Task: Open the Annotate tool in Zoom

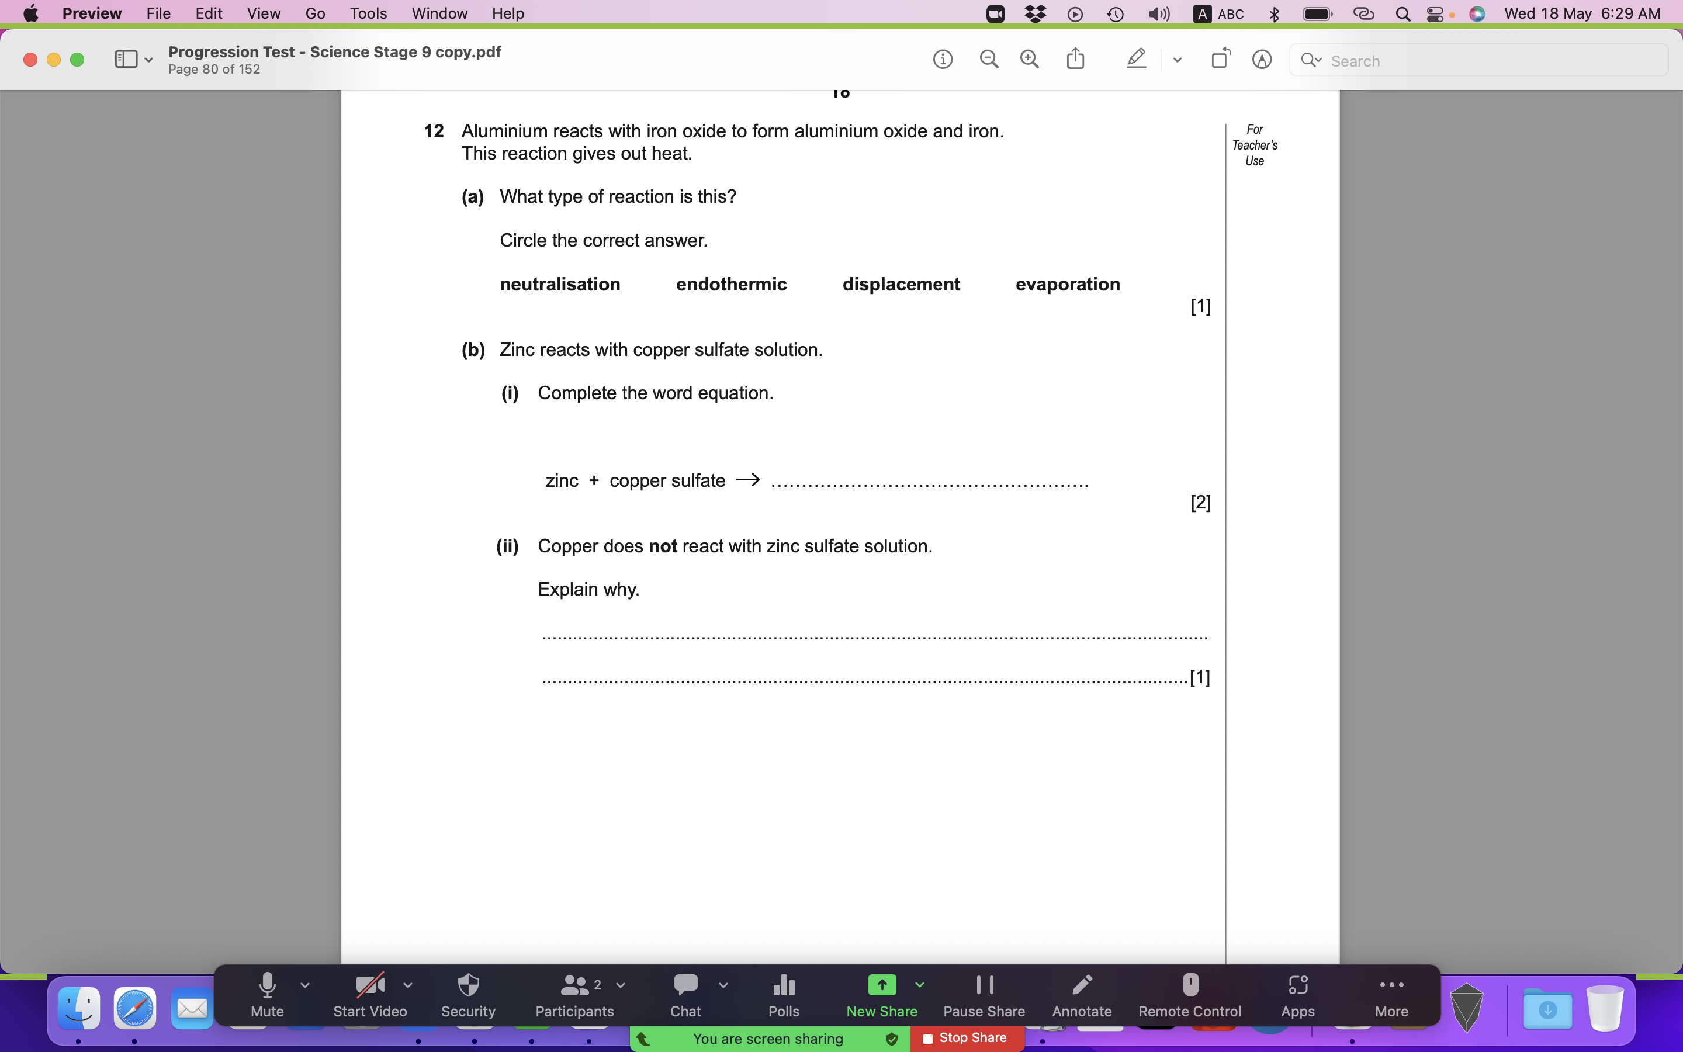Action: pos(1082,996)
